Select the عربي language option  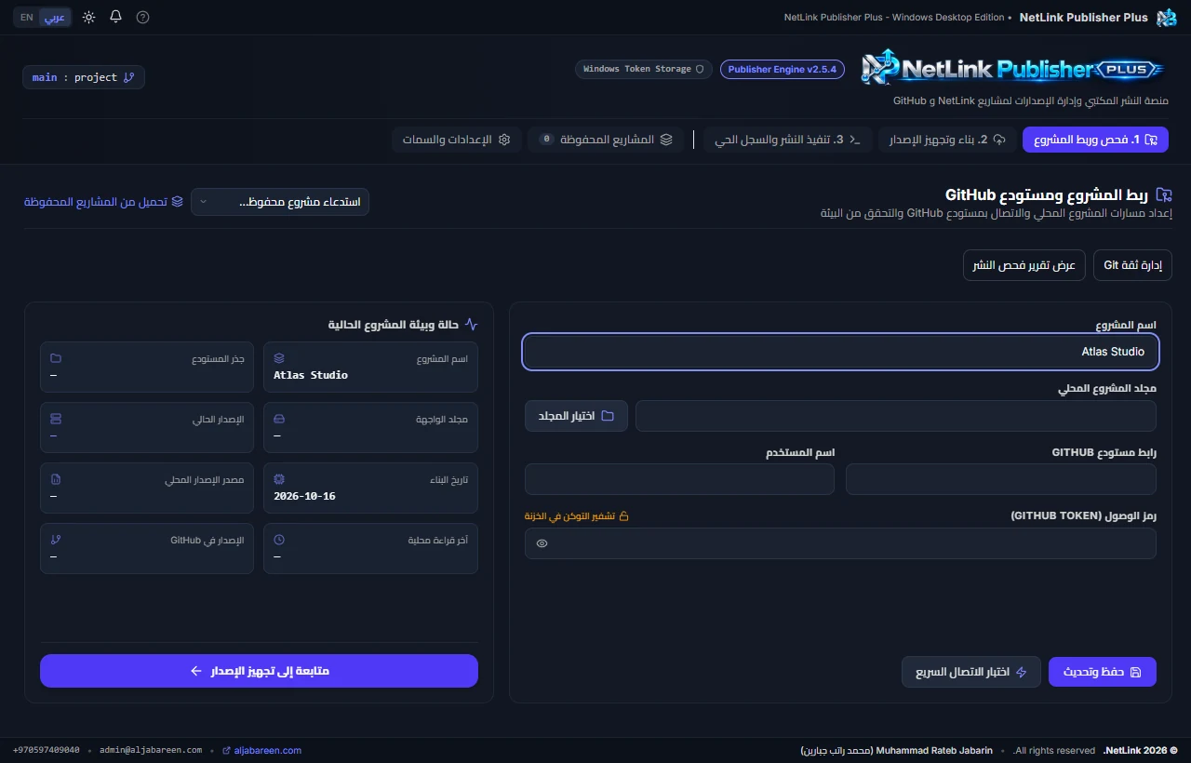tap(55, 17)
